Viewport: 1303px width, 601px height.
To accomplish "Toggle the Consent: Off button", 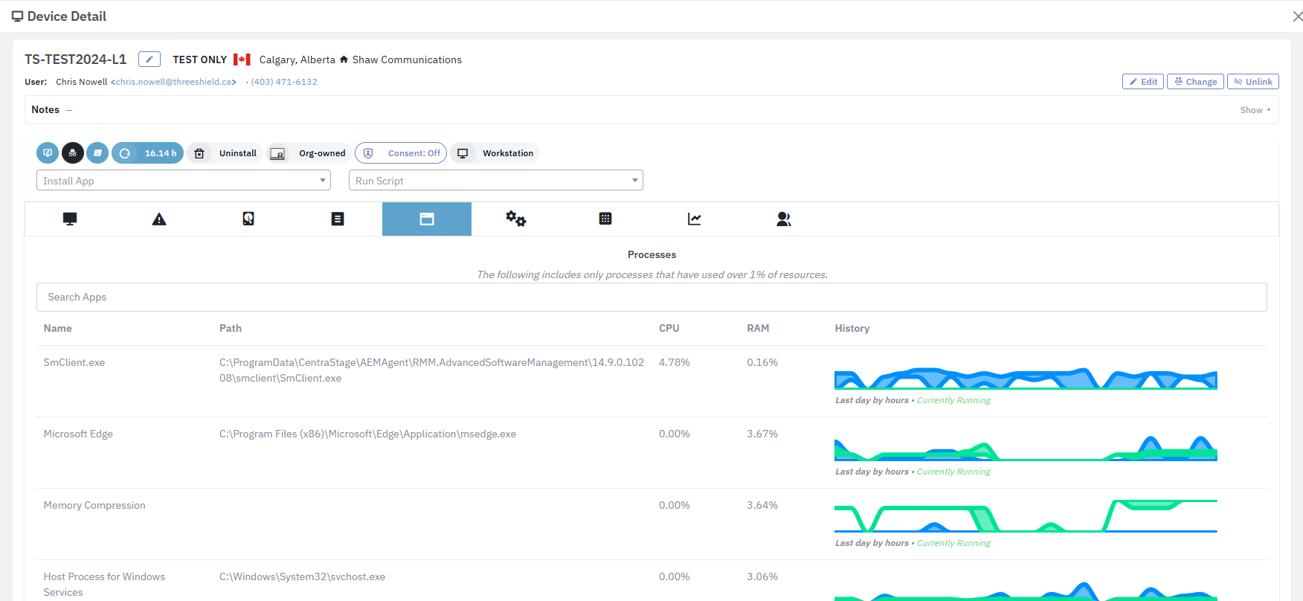I will point(401,153).
